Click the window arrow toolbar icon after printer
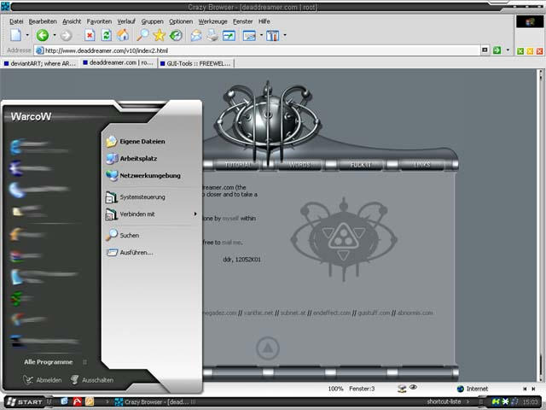Viewport: 546px width, 410px height. tap(229, 36)
